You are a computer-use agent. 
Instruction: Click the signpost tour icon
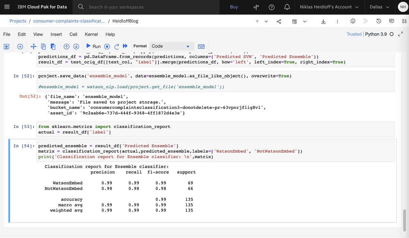(x=257, y=7)
